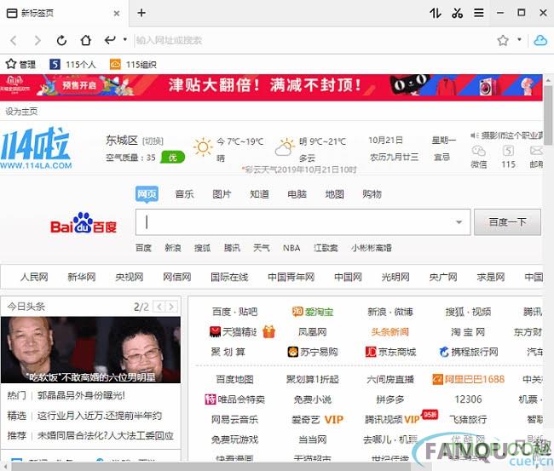The width and height of the screenshot is (554, 471).
Task: Click the browser back arrow
Action: pyautogui.click(x=14, y=40)
